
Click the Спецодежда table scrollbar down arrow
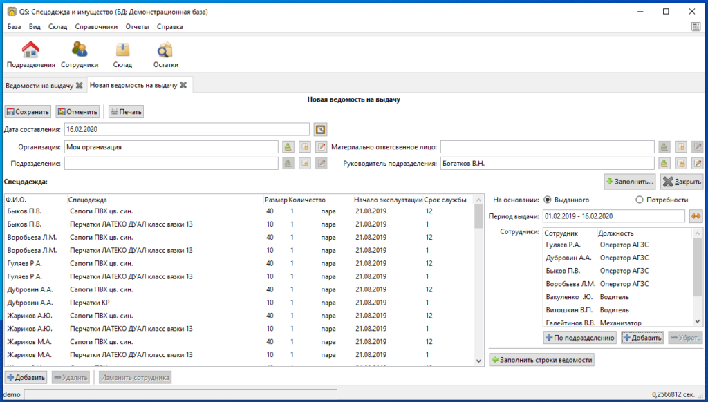pyautogui.click(x=478, y=361)
